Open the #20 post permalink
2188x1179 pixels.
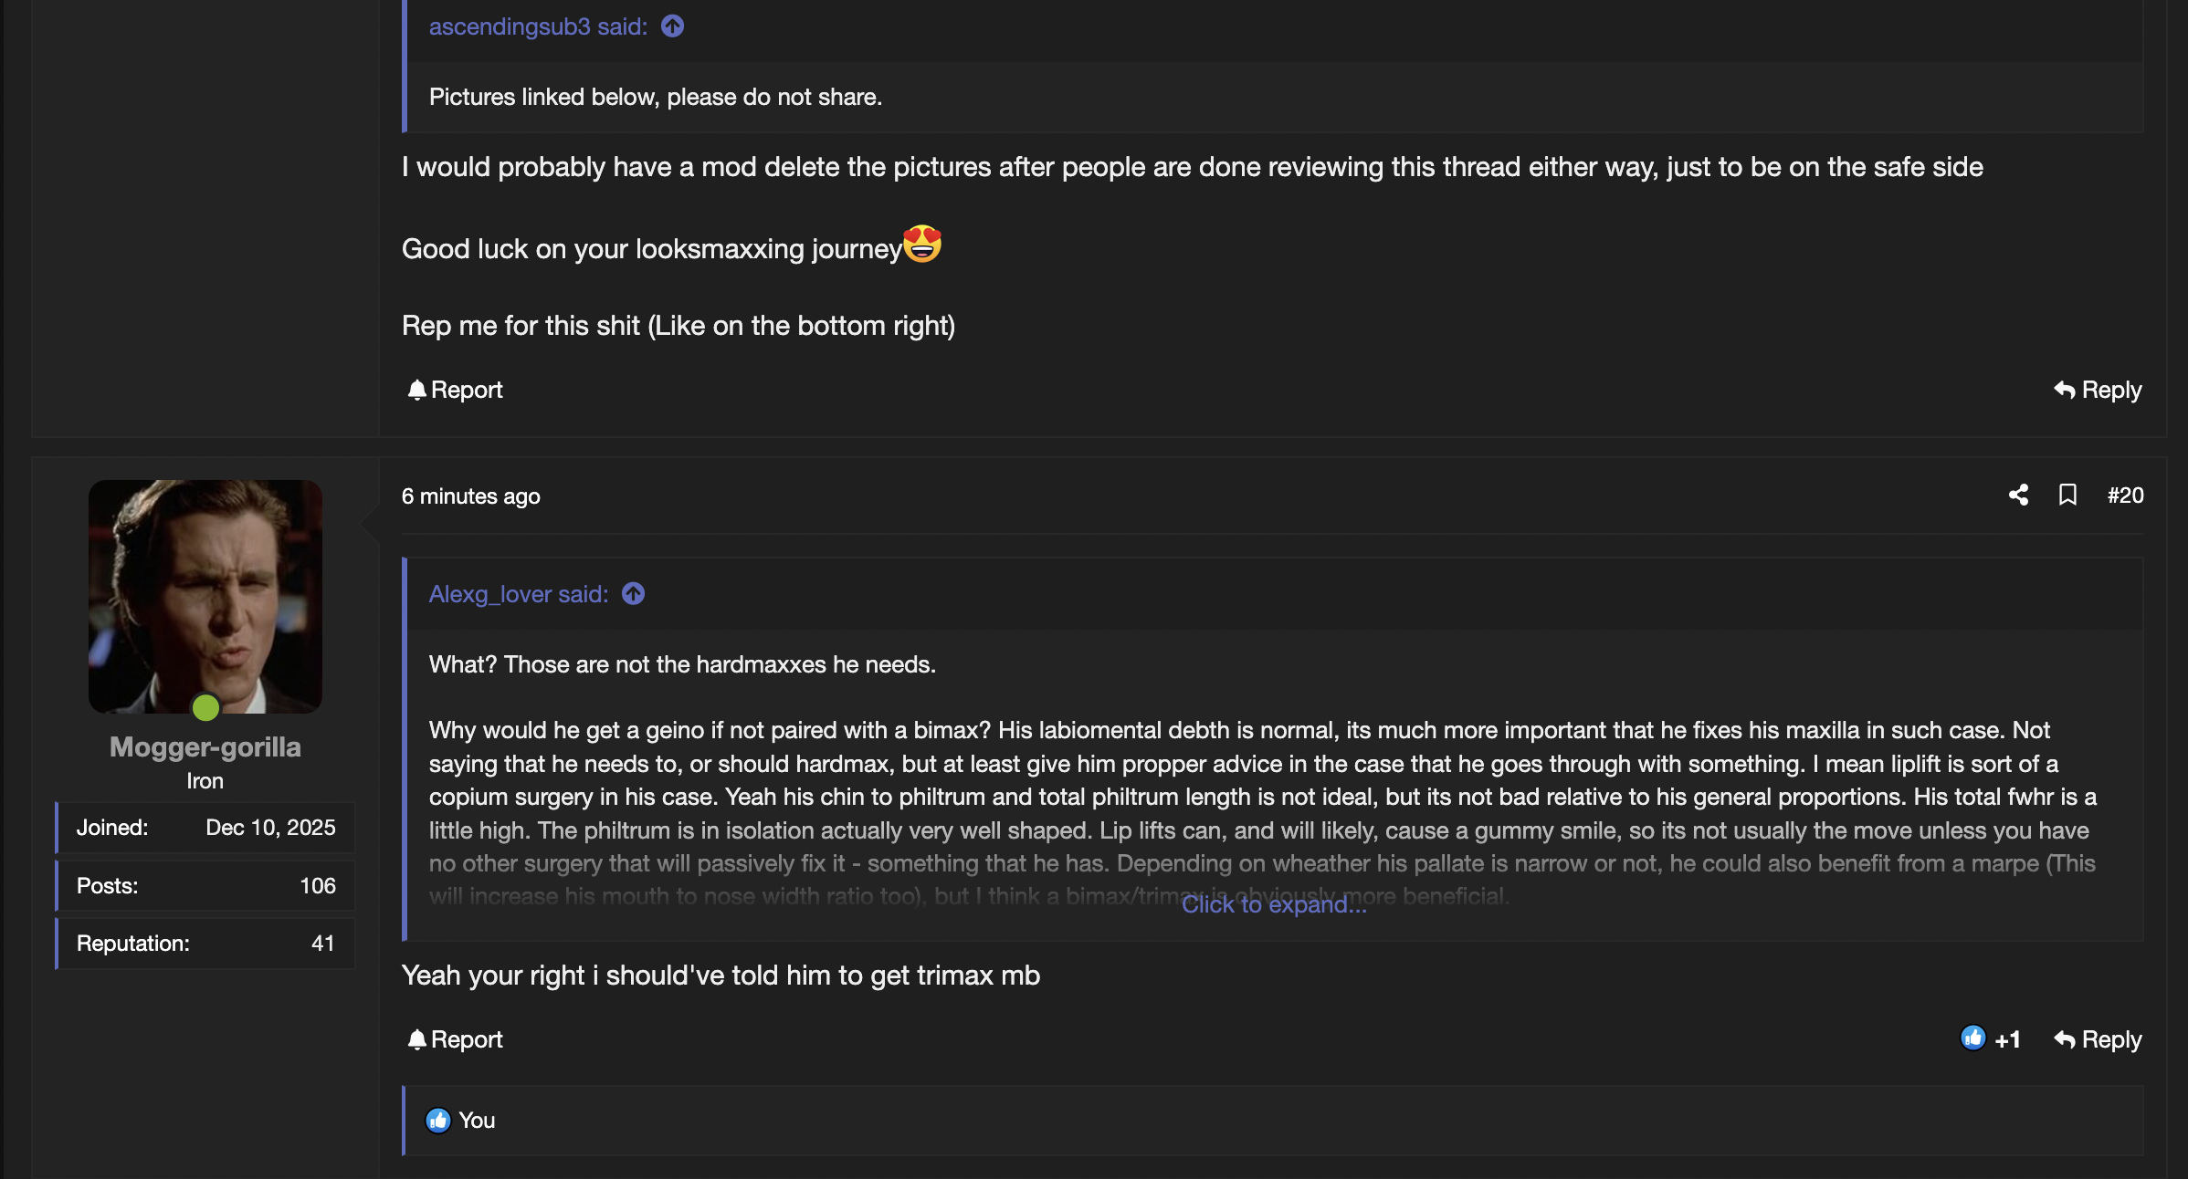2125,496
